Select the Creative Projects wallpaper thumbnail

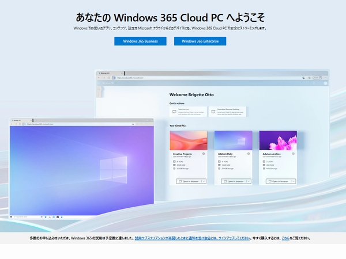pos(189,140)
